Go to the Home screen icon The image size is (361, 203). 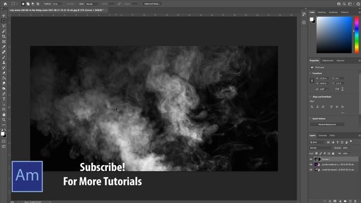[x=5, y=4]
